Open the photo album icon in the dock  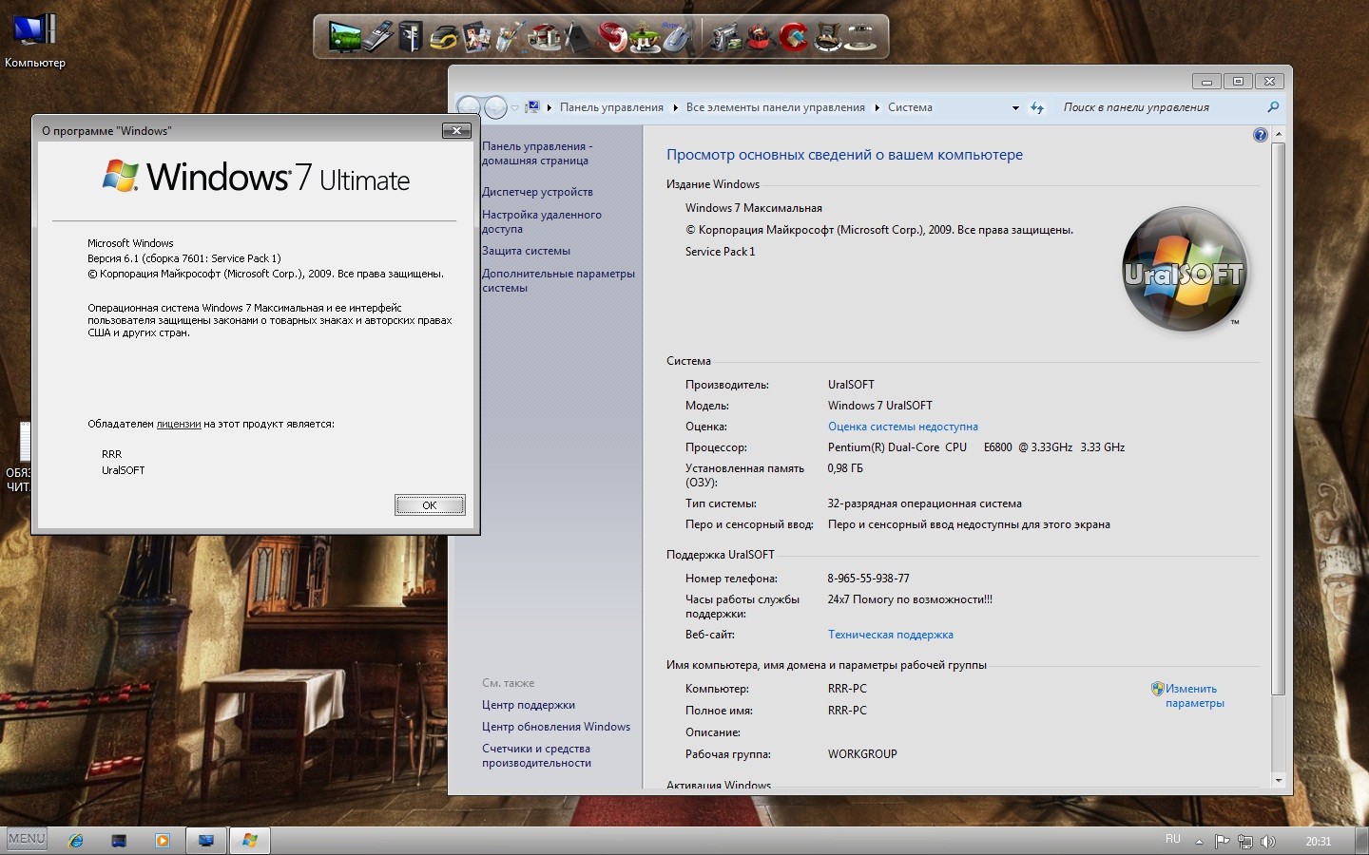[x=475, y=37]
